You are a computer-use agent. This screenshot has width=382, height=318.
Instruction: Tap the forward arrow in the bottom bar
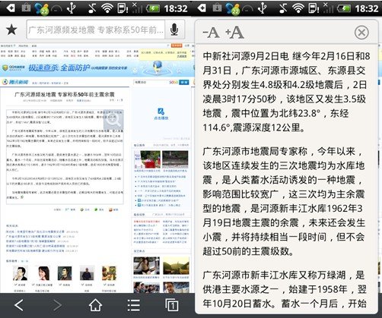(58, 305)
